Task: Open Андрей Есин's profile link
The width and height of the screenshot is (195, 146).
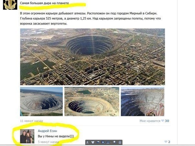Action: pyautogui.click(x=47, y=131)
